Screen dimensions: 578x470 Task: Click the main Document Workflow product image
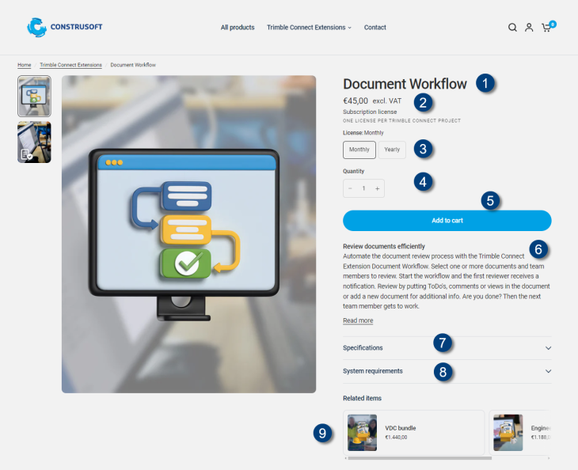pos(188,234)
